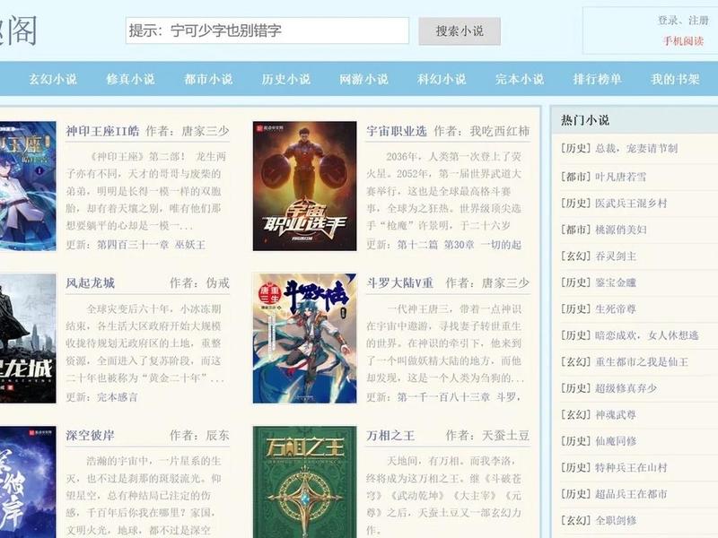Go to 网游小说 category
This screenshot has height=538, width=718.
363,79
